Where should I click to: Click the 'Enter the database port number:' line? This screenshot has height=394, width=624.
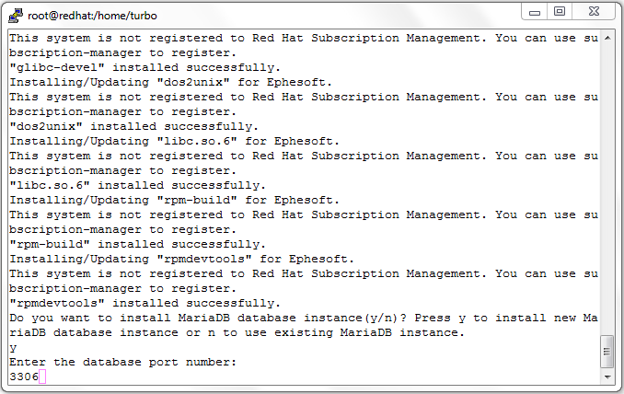pos(123,362)
